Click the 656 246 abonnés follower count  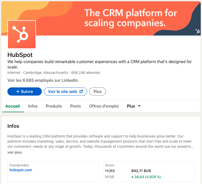click(x=86, y=73)
